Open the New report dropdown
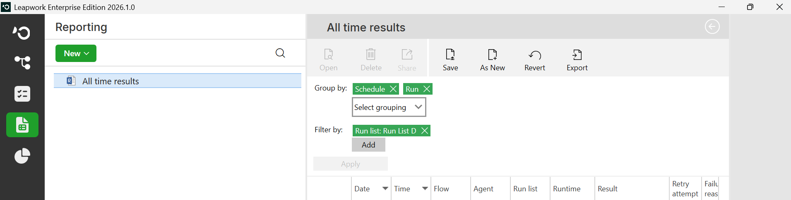791x200 pixels. (x=76, y=53)
